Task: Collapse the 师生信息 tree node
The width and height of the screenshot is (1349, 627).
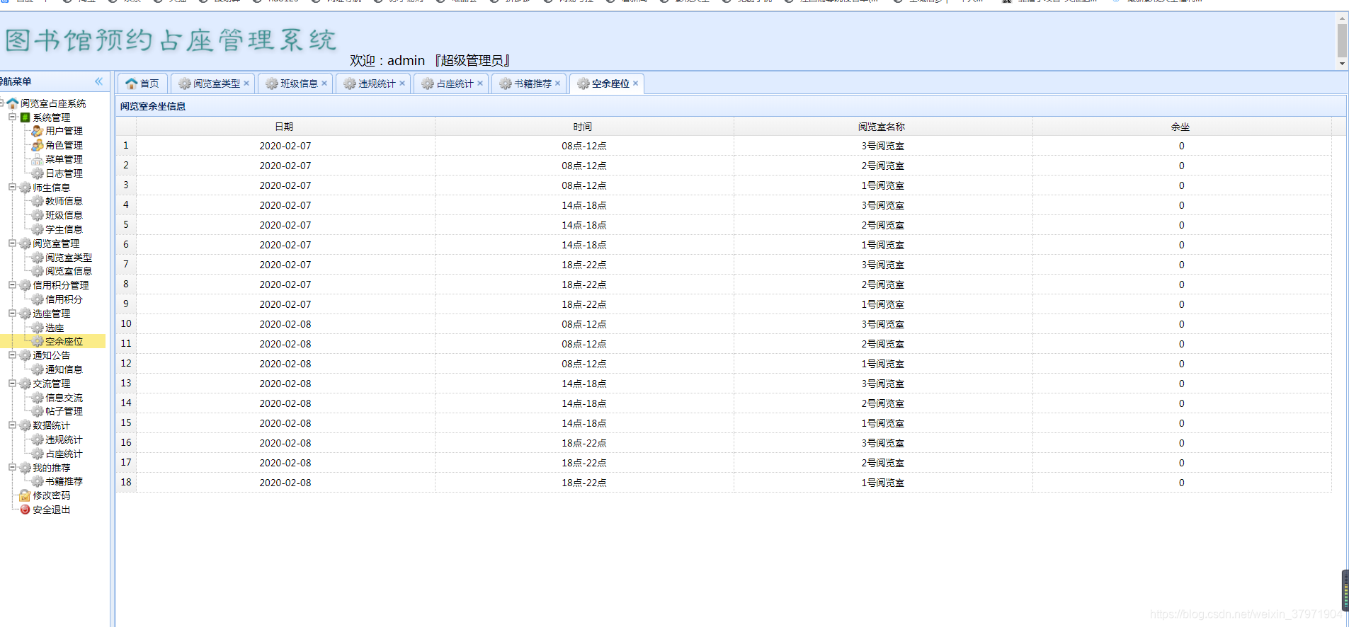Action: pyautogui.click(x=12, y=187)
